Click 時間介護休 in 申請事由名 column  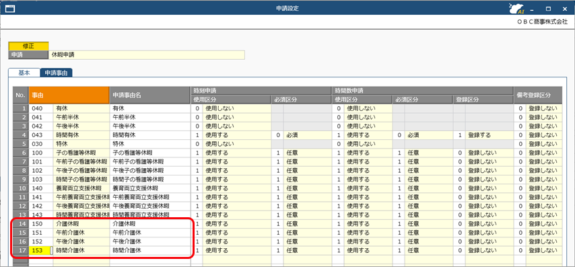149,250
